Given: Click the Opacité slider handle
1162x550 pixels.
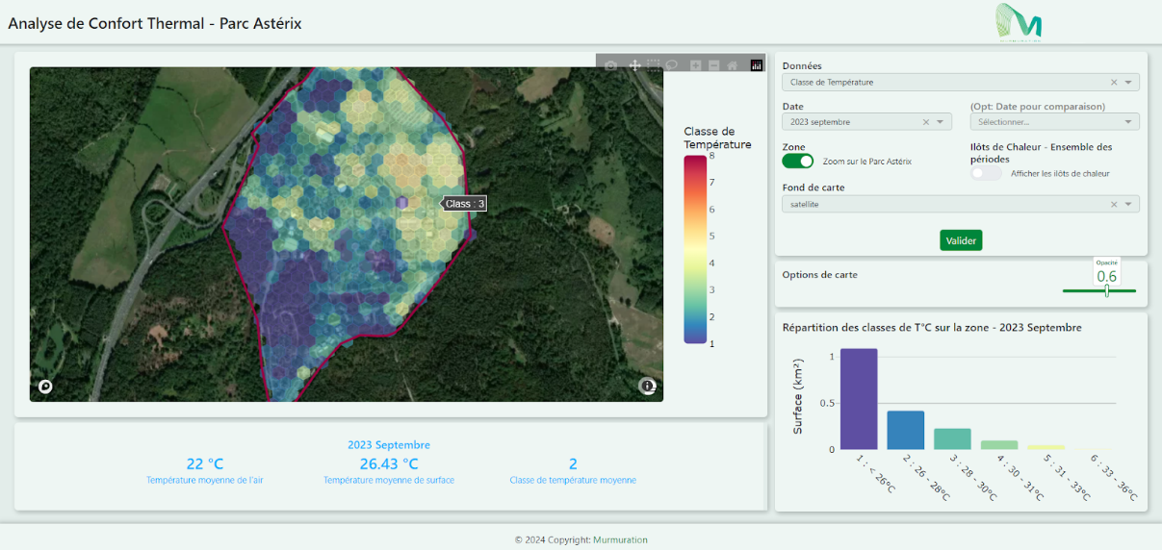Looking at the screenshot, I should point(1107,290).
